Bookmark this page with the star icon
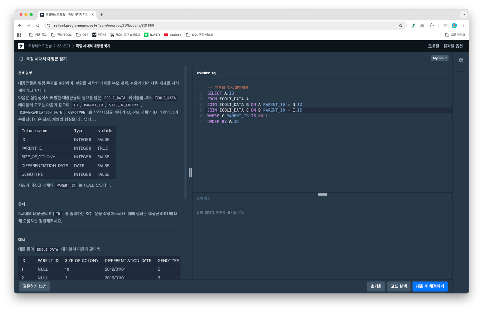Viewport: 483px width, 312px height. (x=401, y=25)
